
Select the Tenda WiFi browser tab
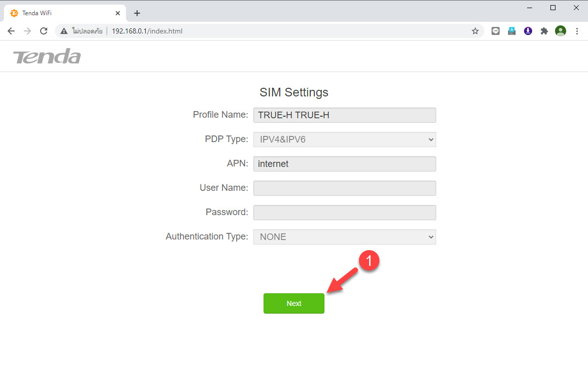tap(61, 13)
